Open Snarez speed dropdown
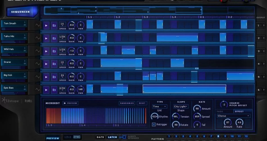 click(62, 63)
